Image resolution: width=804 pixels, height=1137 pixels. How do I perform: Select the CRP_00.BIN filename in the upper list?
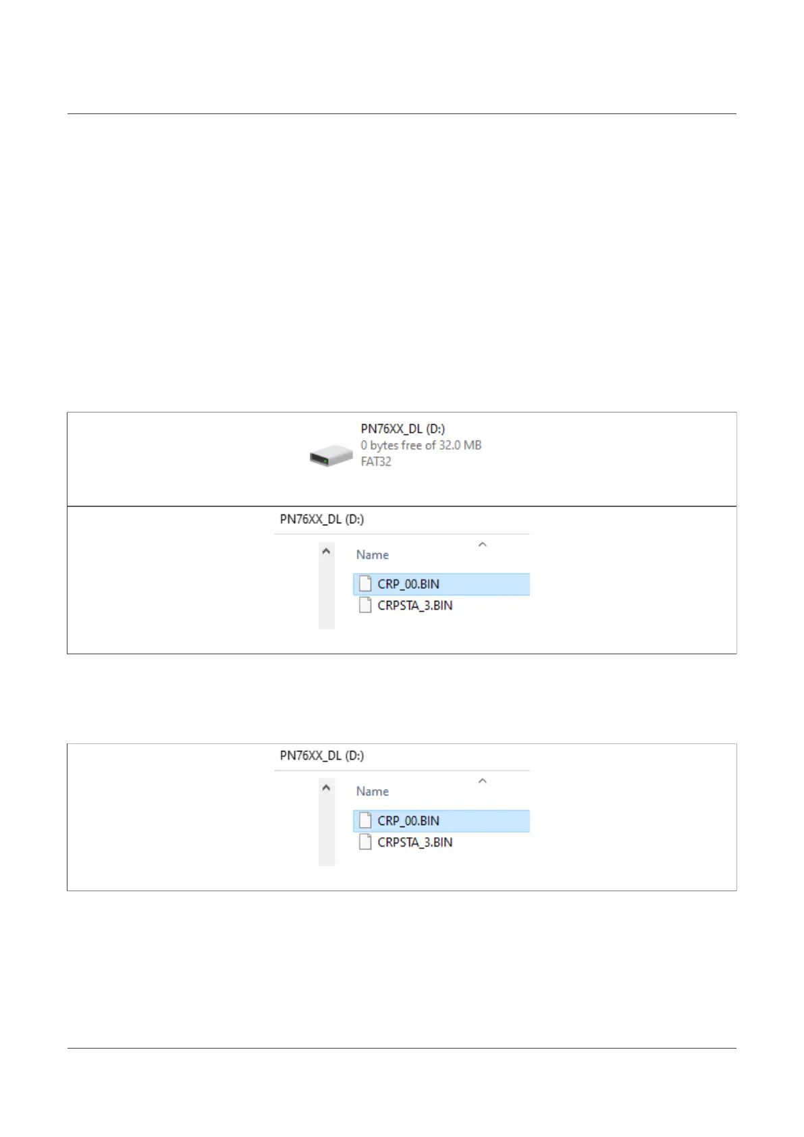[408, 584]
